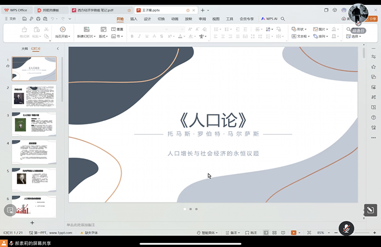Open the 插入 ribbon tab
Viewport: 381px width, 247px height.
pyautogui.click(x=134, y=19)
